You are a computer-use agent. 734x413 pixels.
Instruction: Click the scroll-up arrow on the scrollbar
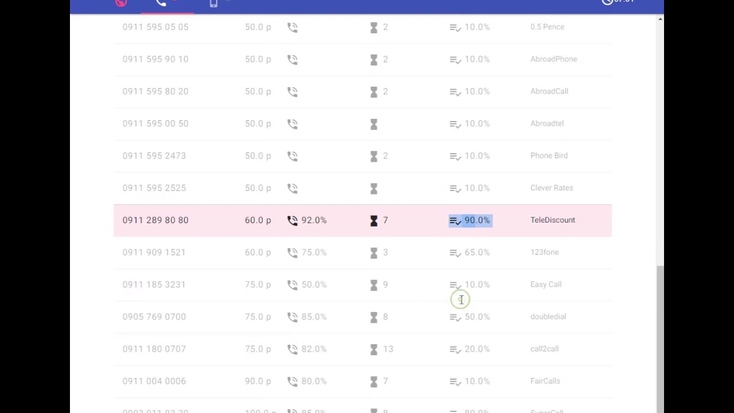[x=660, y=20]
